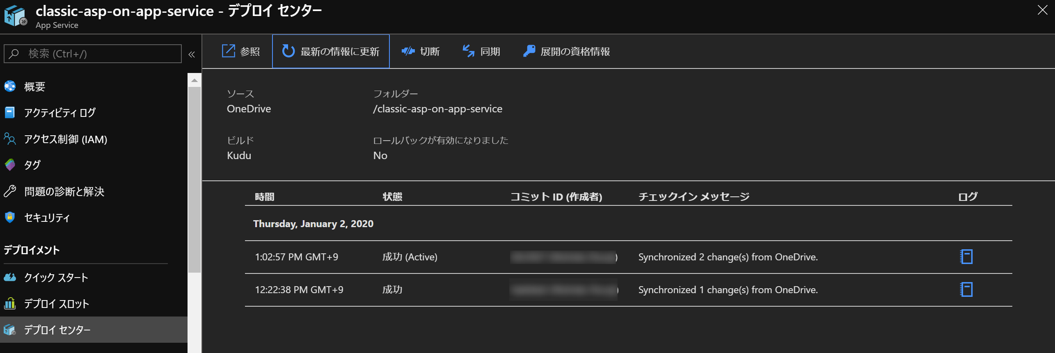Click the sidebar scrollbar thumb
The width and height of the screenshot is (1055, 353).
195,180
